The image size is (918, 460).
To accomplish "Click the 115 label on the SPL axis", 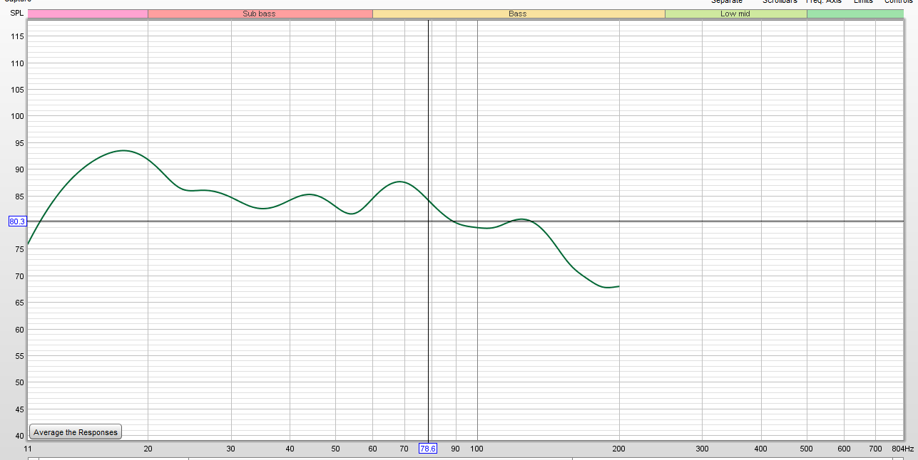I will click(x=17, y=36).
